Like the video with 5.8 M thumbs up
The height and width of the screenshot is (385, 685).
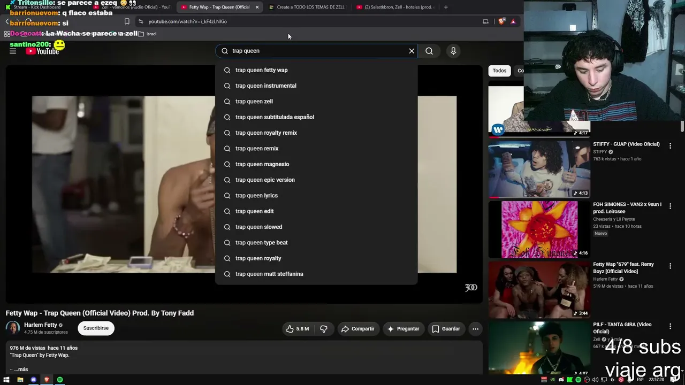pyautogui.click(x=298, y=329)
